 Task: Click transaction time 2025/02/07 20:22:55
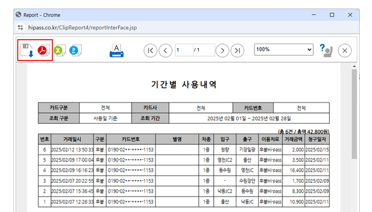click(72, 181)
